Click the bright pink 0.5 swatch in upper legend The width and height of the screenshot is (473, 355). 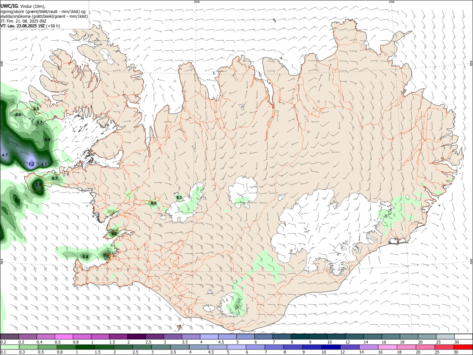(x=64, y=337)
